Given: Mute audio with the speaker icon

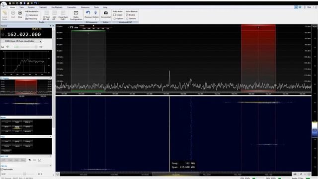Looking at the screenshot, I should [x=7, y=47].
